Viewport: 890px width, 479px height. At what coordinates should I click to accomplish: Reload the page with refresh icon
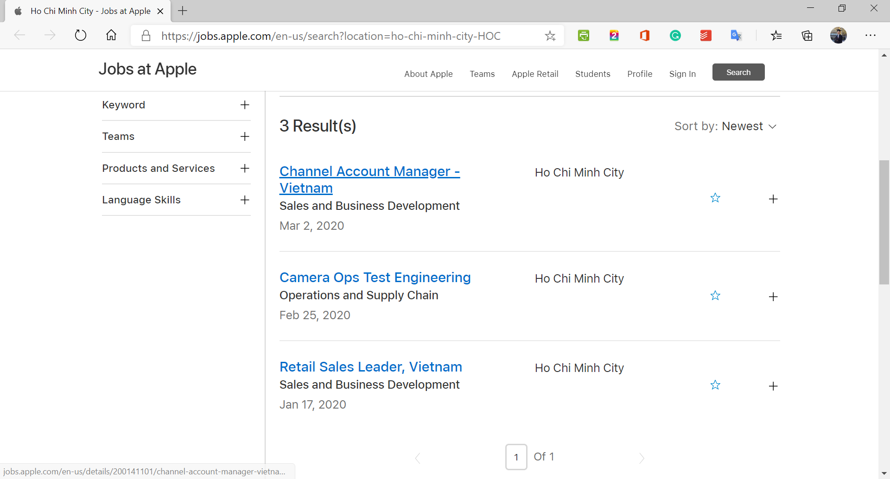coord(81,36)
